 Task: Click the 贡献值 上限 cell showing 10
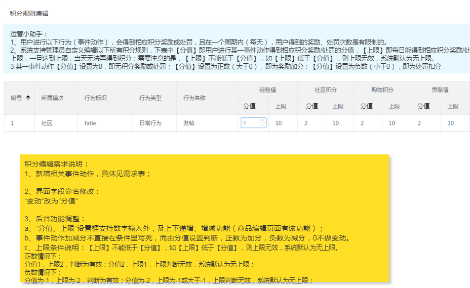pyautogui.click(x=451, y=123)
